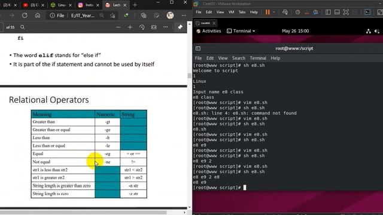Take a snapshot of the virtual machine

[297, 12]
